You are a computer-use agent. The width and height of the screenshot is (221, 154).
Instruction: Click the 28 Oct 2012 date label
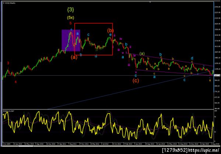point(116,144)
